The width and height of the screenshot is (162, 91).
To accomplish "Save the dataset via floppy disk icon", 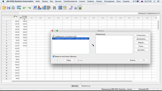I will pyautogui.click(x=9, y=8).
